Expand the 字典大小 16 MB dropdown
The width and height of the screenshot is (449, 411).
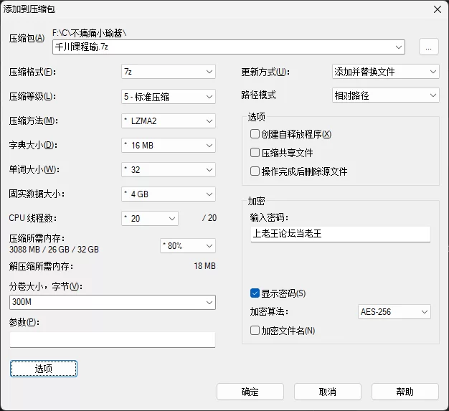click(169, 145)
